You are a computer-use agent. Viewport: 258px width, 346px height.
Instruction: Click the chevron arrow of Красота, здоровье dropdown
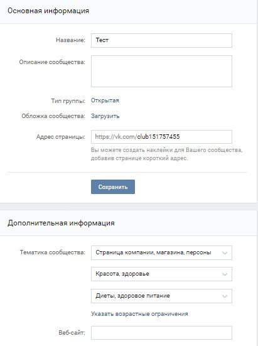225,274
